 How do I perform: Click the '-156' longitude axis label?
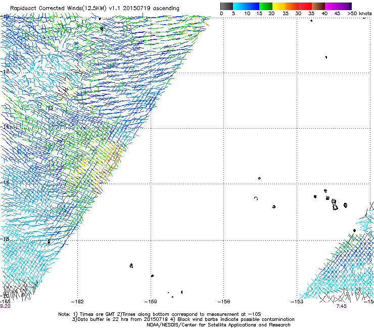(224, 302)
